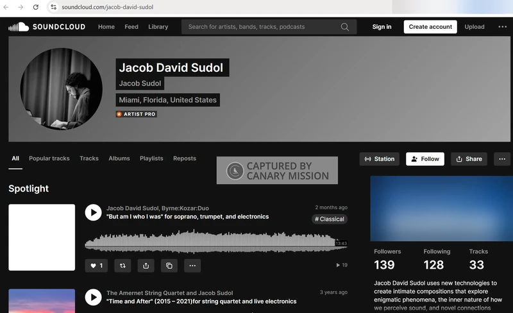The image size is (513, 313).
Task: Open the "Time and After" track title
Action: (x=201, y=301)
